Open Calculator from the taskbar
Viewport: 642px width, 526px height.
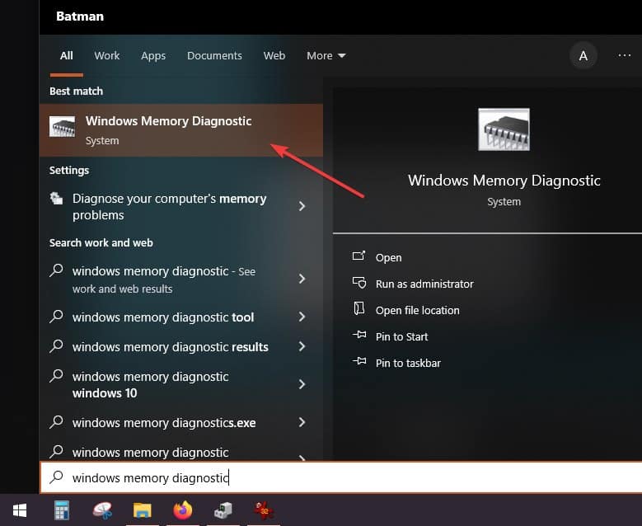click(x=62, y=510)
